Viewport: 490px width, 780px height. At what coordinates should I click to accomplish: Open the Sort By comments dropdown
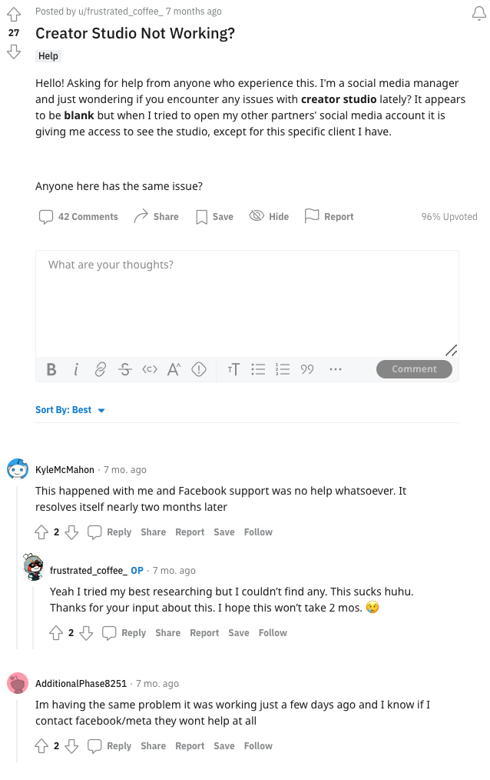pyautogui.click(x=71, y=410)
